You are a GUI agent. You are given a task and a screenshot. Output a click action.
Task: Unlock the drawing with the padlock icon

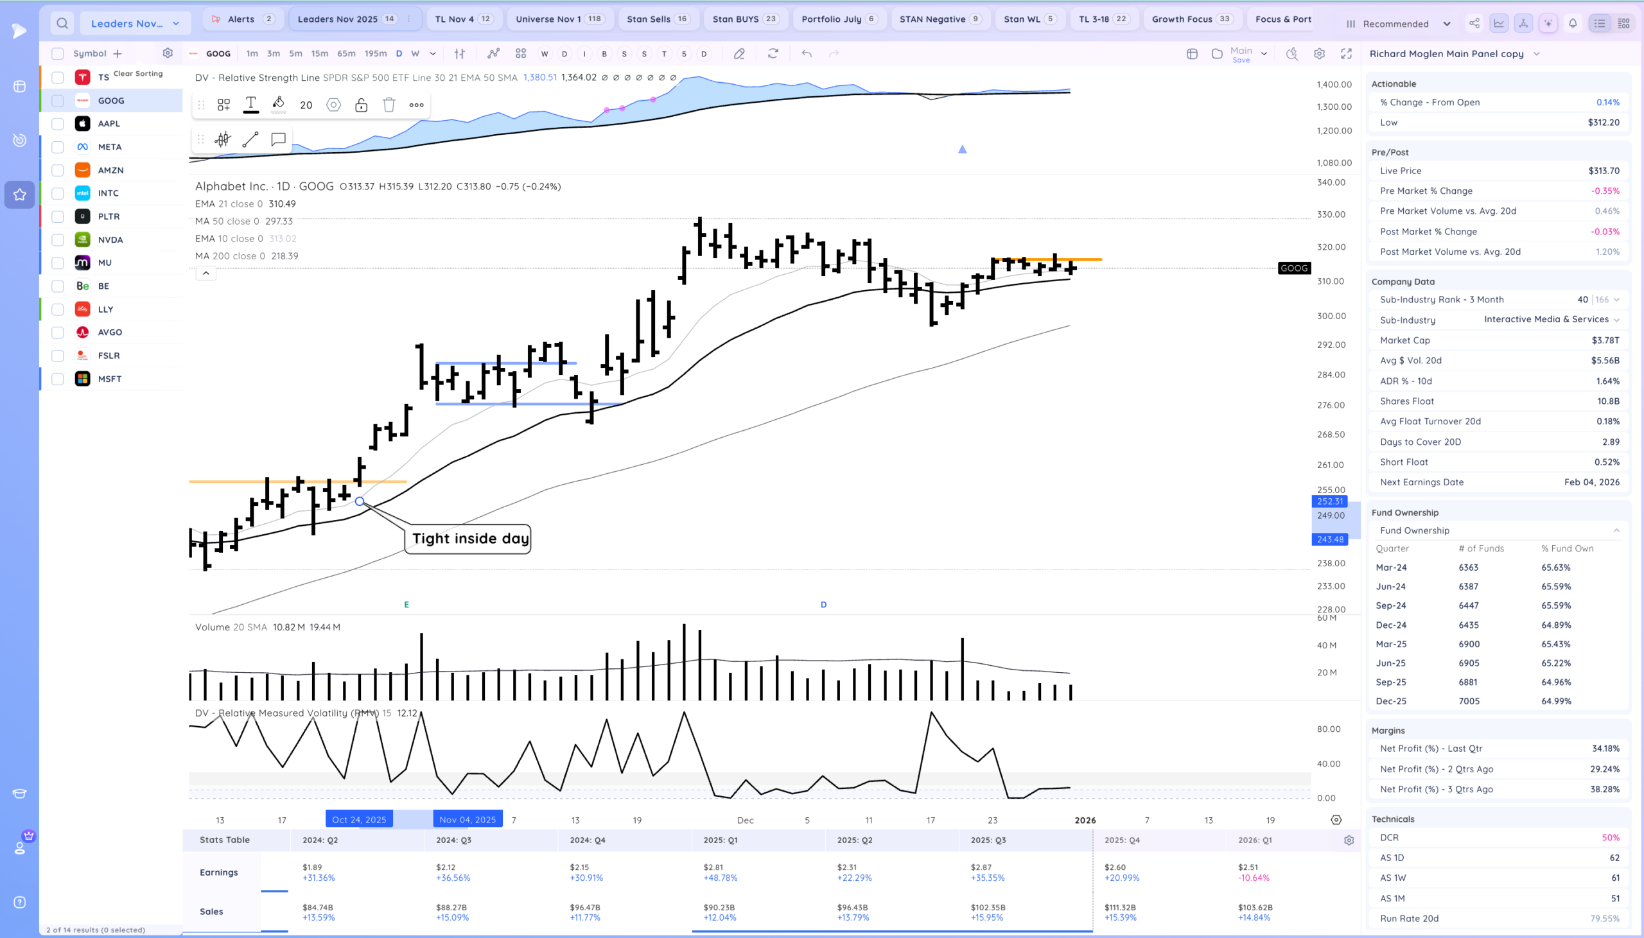[x=361, y=105]
